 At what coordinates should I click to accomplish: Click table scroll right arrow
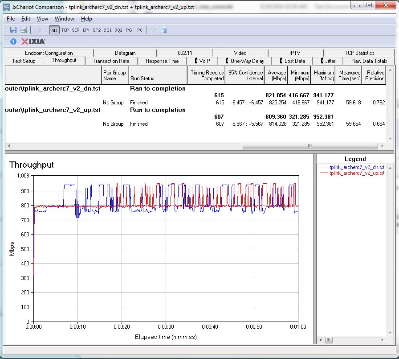click(382, 146)
